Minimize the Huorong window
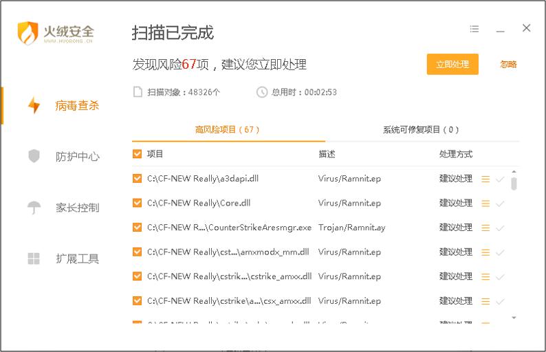The height and width of the screenshot is (352, 546). coord(501,32)
